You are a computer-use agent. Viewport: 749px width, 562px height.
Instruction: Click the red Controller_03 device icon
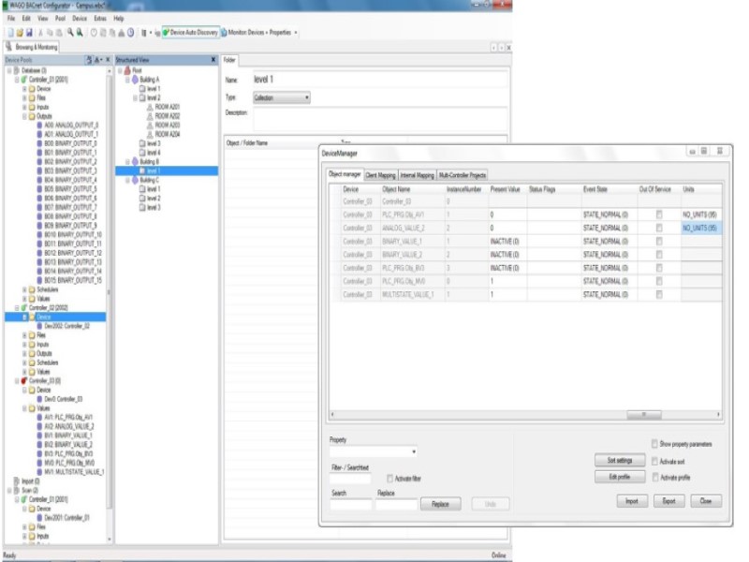(24, 381)
